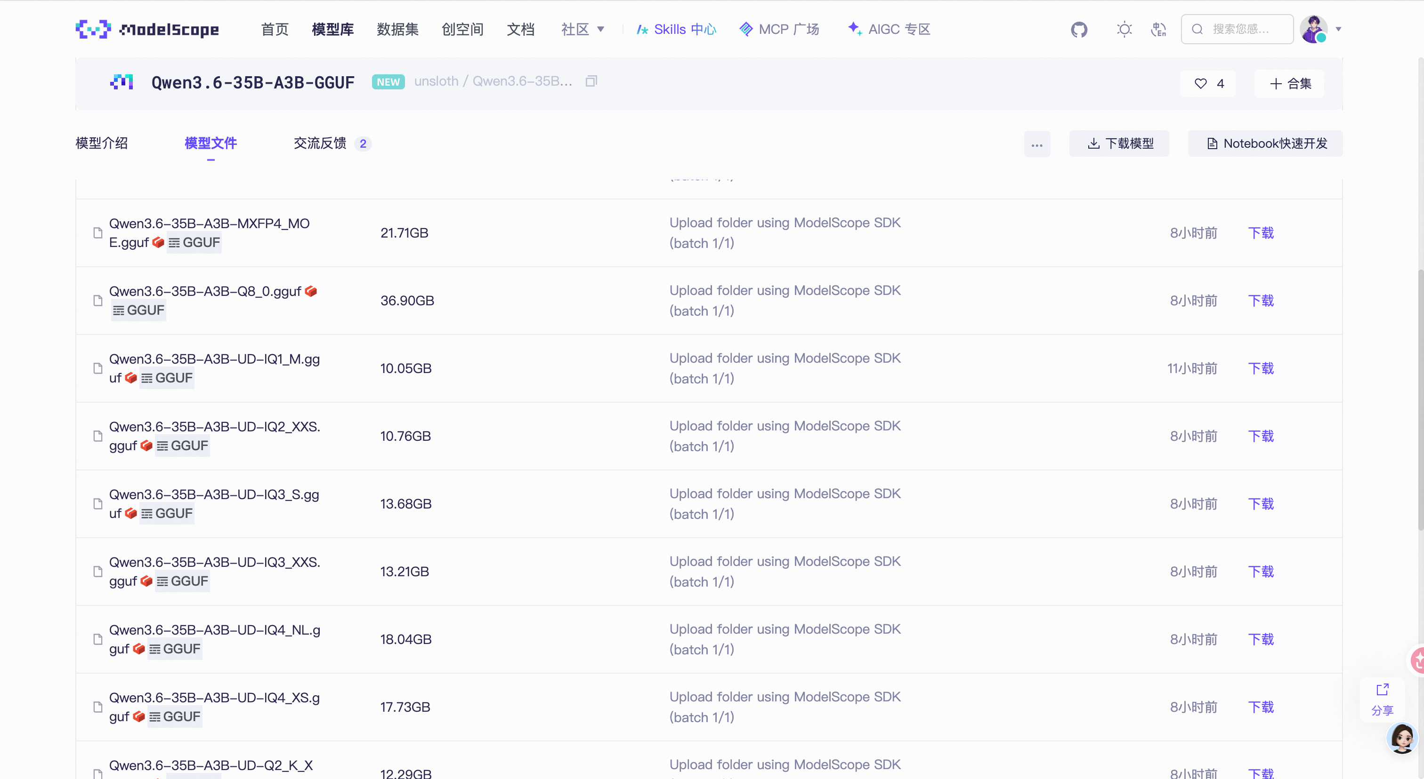
Task: Click the GGUF tag on the MXFP4_MOE row
Action: click(x=194, y=243)
